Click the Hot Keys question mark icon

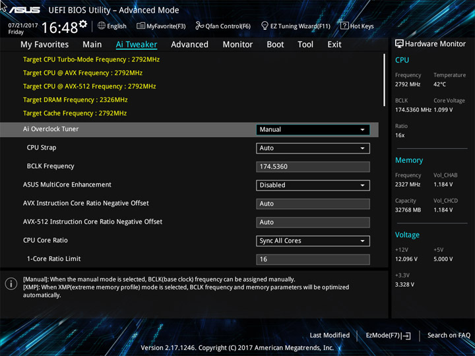coord(344,26)
